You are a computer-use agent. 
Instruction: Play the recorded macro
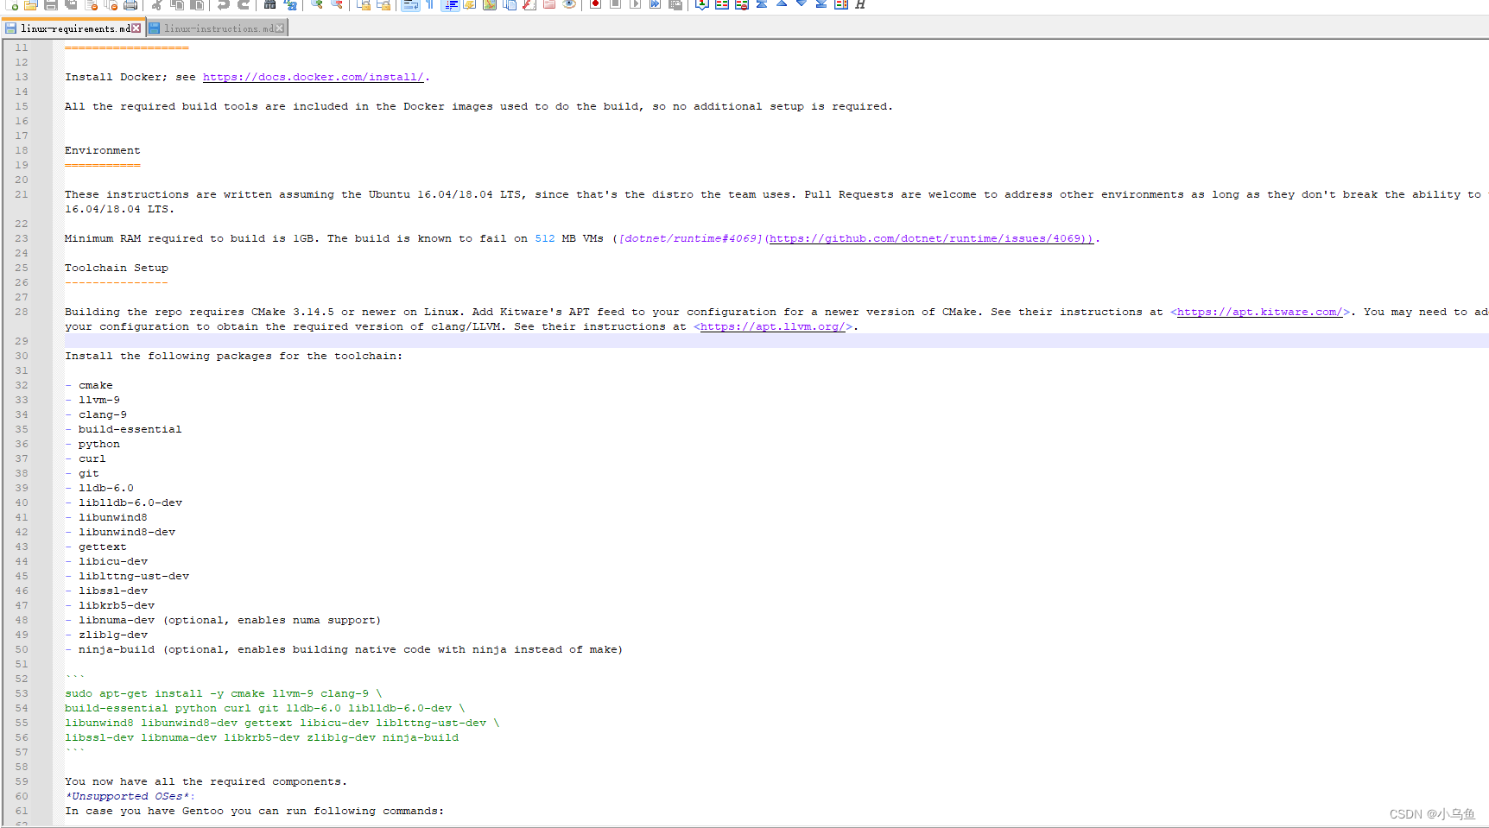click(x=637, y=5)
